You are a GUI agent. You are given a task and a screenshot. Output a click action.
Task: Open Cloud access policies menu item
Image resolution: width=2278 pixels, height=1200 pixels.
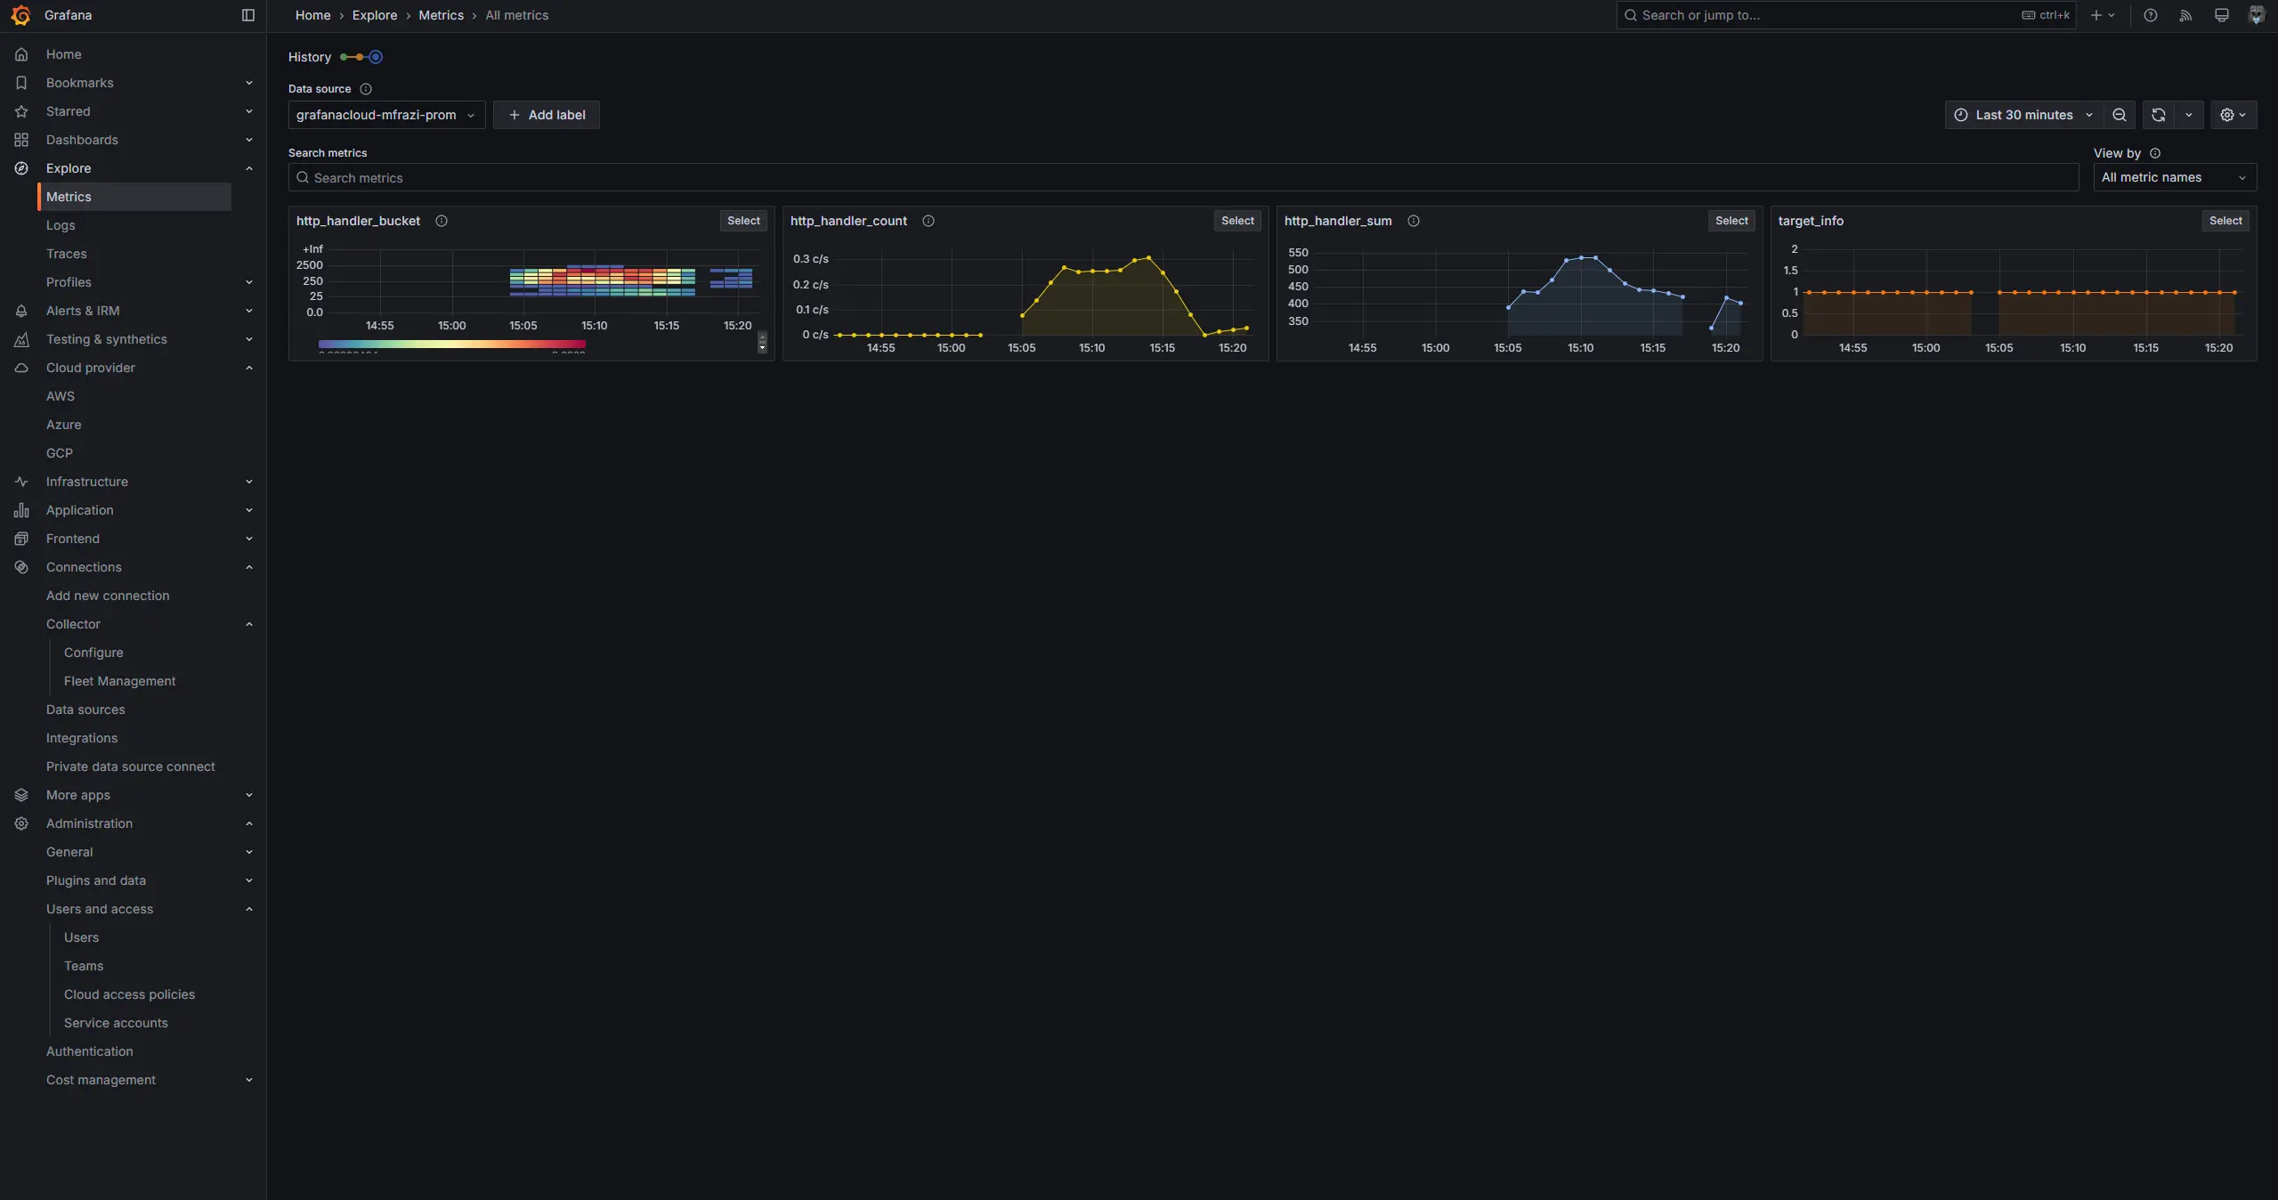coord(129,994)
